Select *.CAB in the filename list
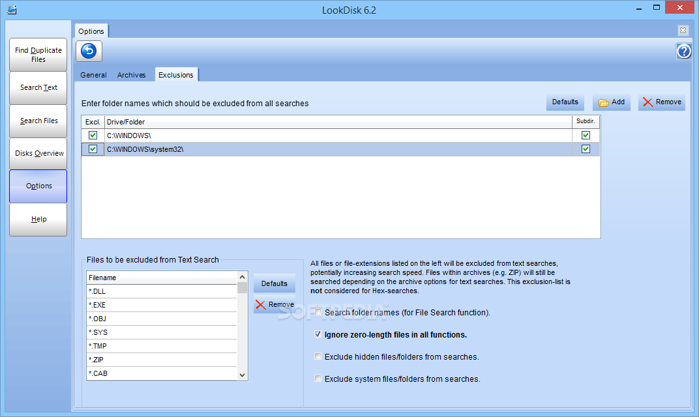Screen dimensions: 699x417 coord(162,373)
